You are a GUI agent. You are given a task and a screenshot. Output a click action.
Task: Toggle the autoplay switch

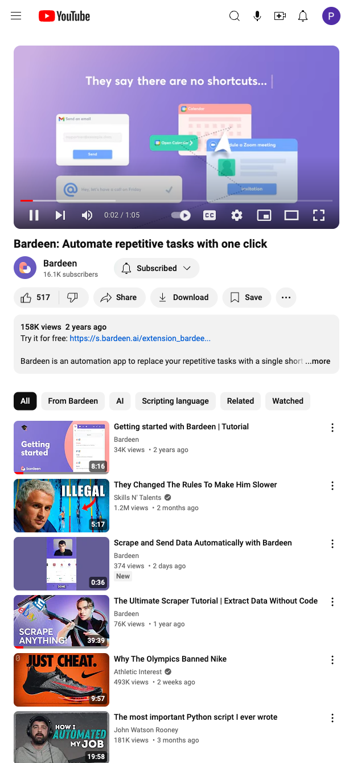click(x=181, y=215)
